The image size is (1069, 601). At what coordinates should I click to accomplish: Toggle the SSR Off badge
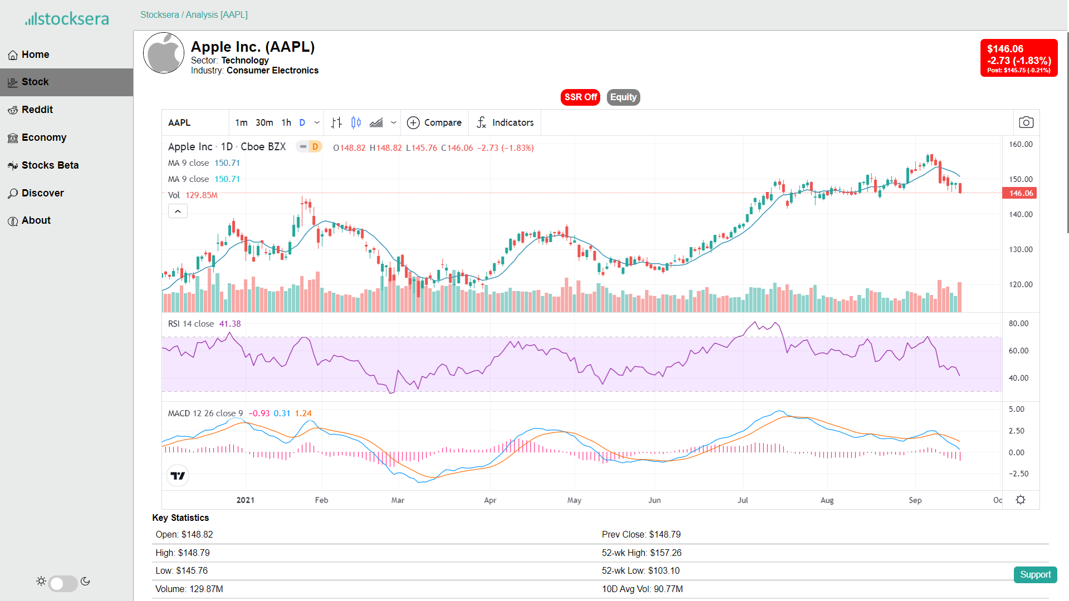pos(580,97)
